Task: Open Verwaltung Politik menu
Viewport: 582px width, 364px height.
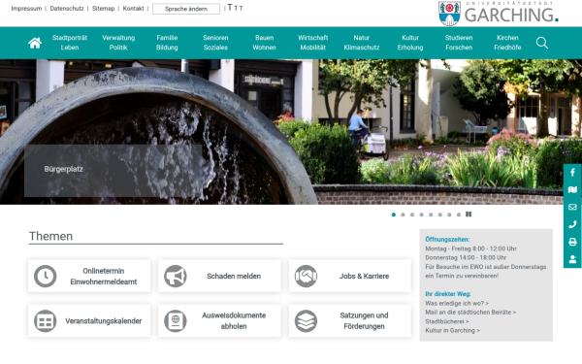Action: 118,43
